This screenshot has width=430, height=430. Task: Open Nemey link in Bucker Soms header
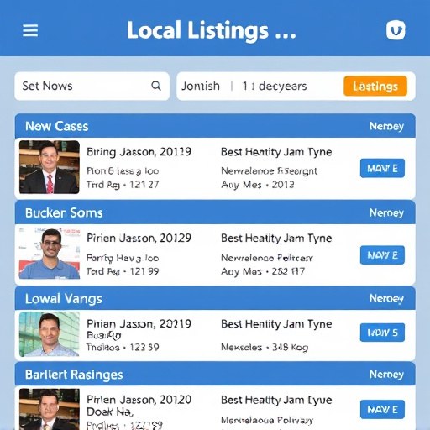pyautogui.click(x=386, y=213)
